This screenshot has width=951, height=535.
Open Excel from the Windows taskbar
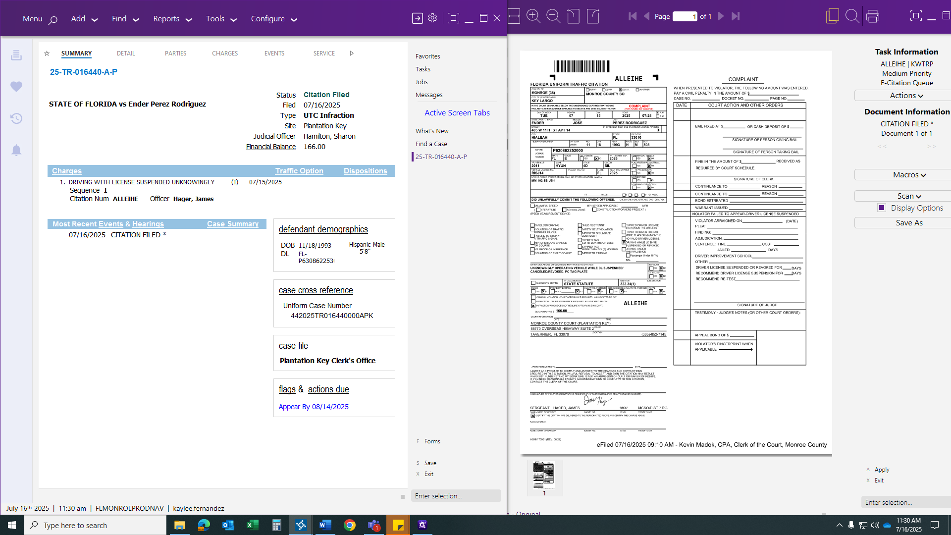point(253,525)
